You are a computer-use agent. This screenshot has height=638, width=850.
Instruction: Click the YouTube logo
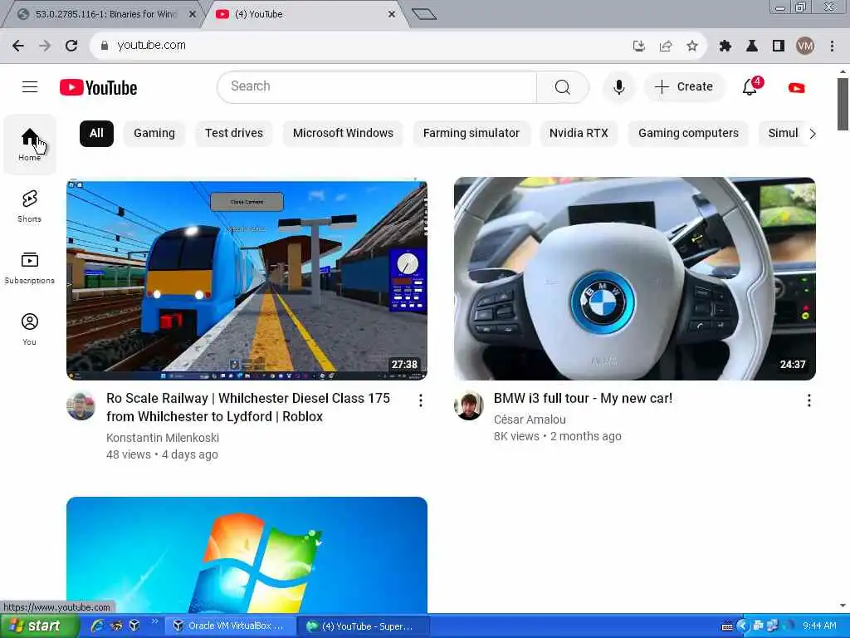click(x=98, y=87)
